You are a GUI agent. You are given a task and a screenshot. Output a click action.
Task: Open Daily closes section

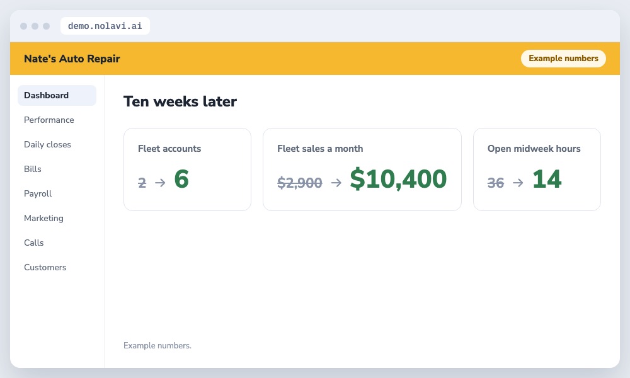[47, 144]
